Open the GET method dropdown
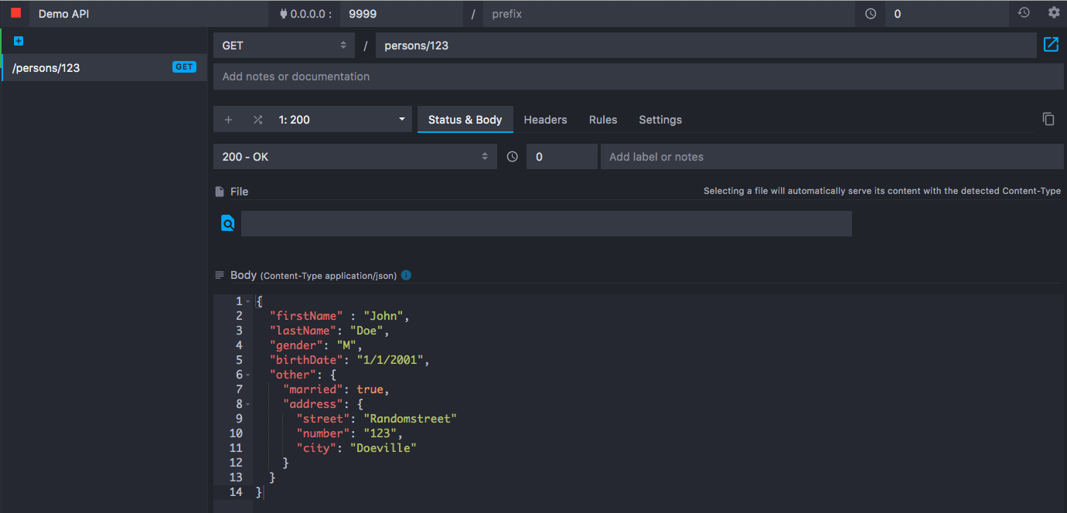 click(284, 45)
